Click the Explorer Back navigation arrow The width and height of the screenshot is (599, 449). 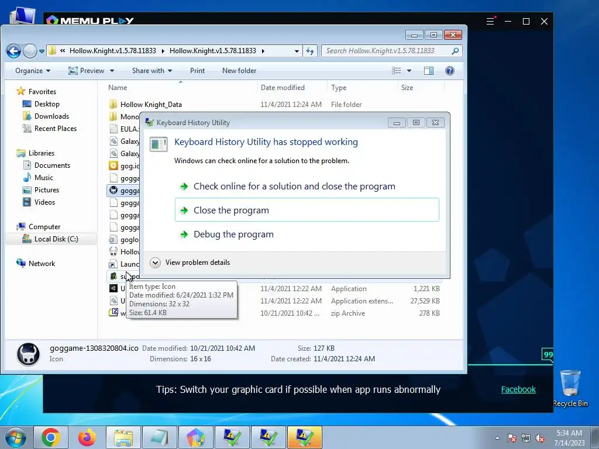tap(14, 51)
